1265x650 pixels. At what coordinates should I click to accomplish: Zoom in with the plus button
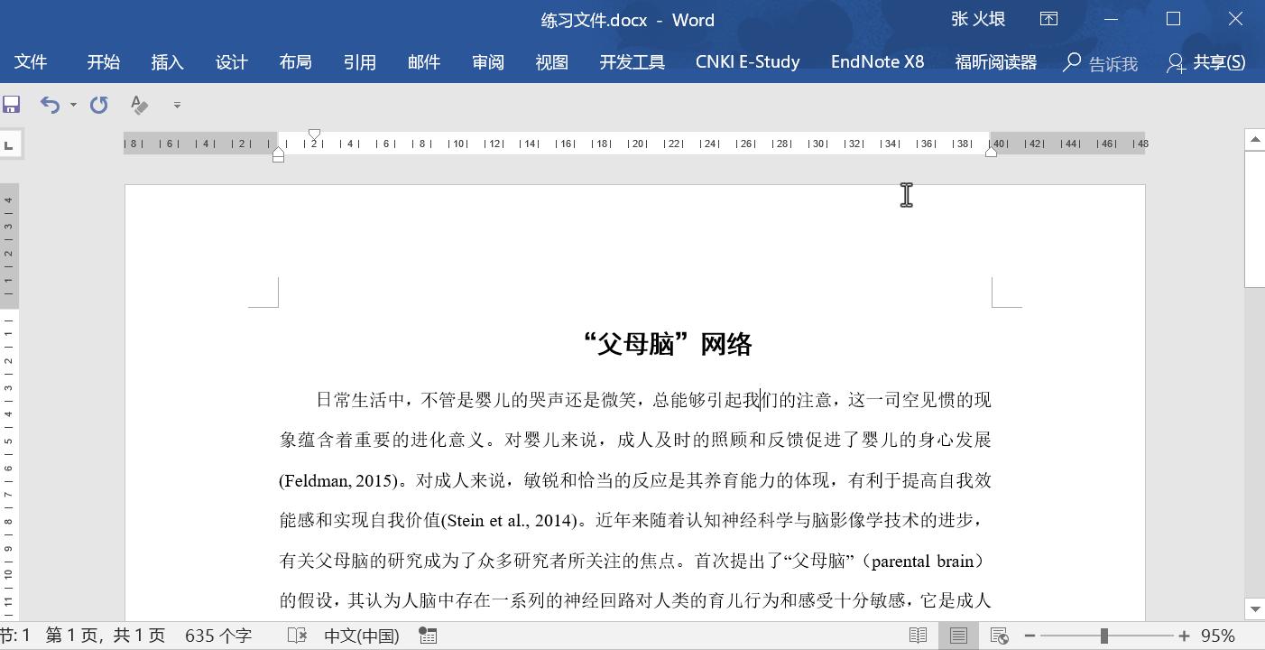1184,636
